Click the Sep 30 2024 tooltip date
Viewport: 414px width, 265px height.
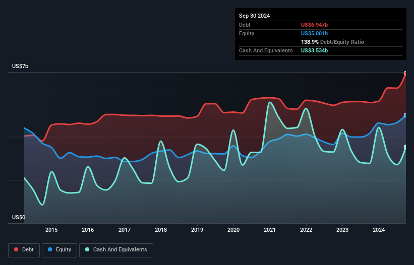click(x=254, y=16)
